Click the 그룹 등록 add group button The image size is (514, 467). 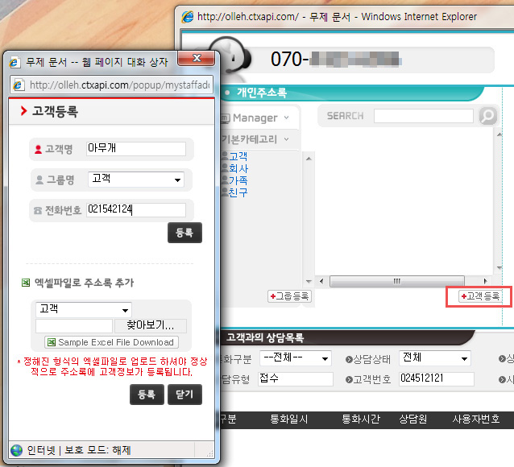point(289,296)
